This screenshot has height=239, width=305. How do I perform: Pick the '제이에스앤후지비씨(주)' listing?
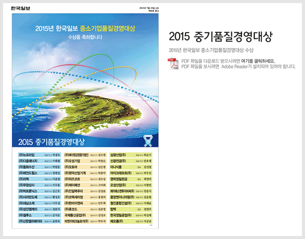click(x=131, y=191)
